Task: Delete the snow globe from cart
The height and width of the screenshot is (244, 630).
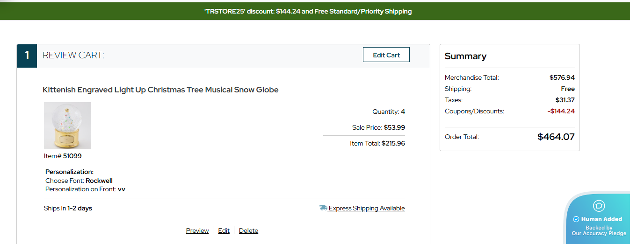Action: (x=248, y=230)
